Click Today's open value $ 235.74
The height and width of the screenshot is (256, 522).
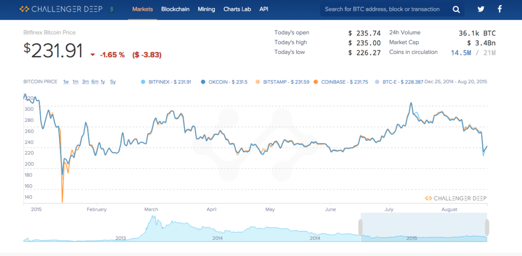(364, 33)
